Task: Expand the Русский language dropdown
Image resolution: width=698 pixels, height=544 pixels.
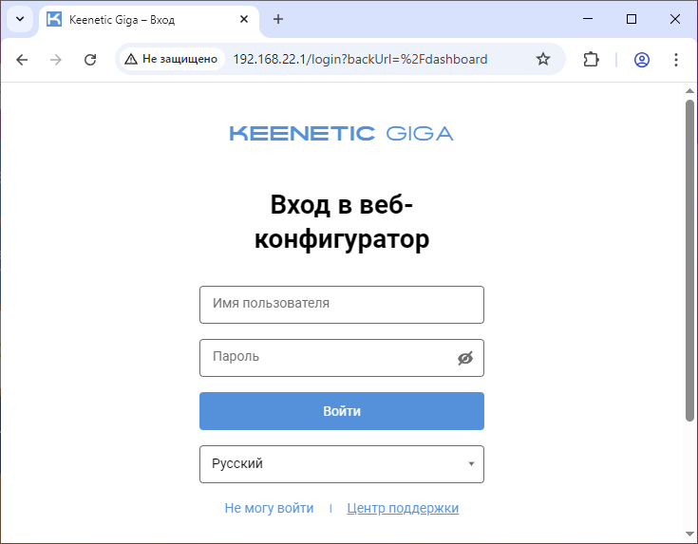Action: 342,464
